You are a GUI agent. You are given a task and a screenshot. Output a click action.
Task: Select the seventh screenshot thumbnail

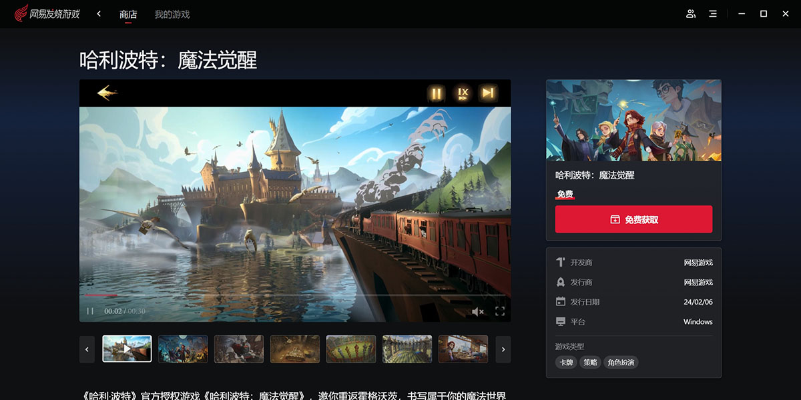(463, 349)
